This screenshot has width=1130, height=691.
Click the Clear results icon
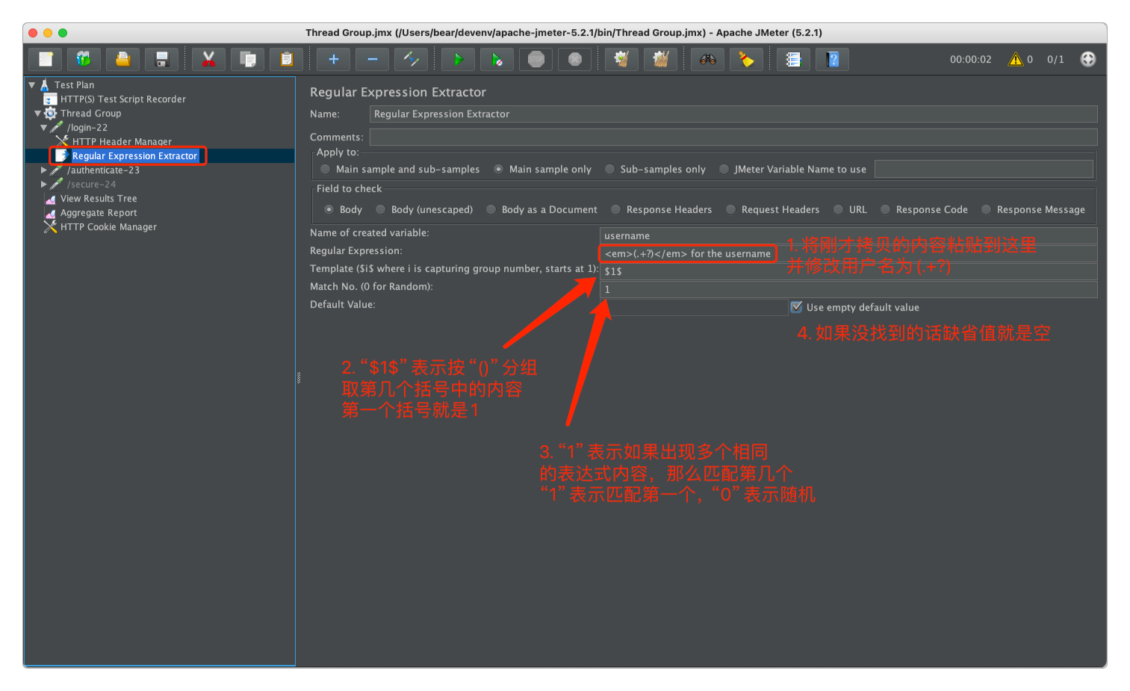(621, 59)
